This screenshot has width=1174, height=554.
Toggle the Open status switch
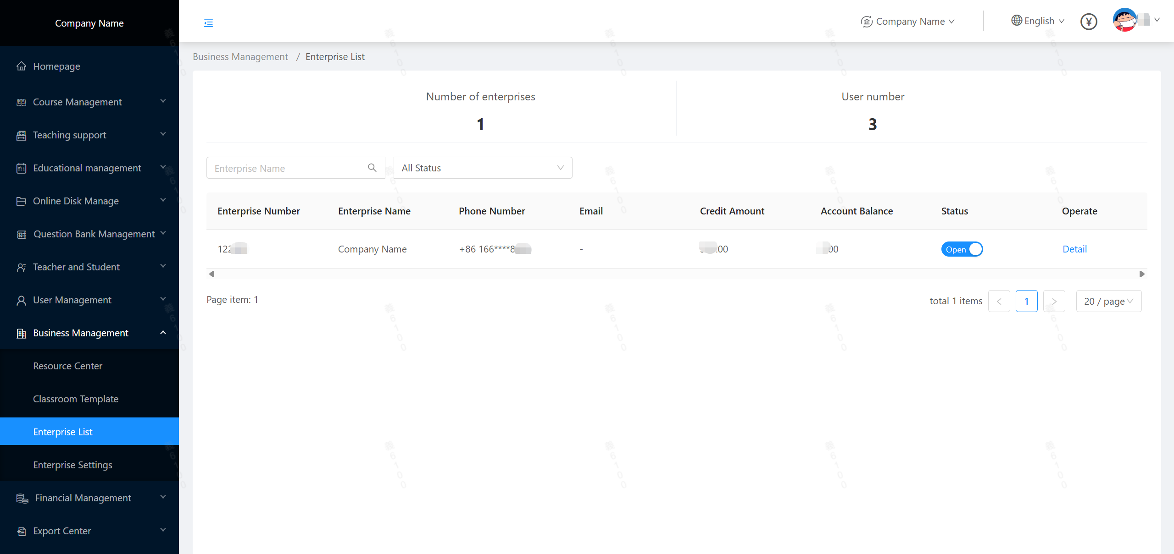pos(962,249)
